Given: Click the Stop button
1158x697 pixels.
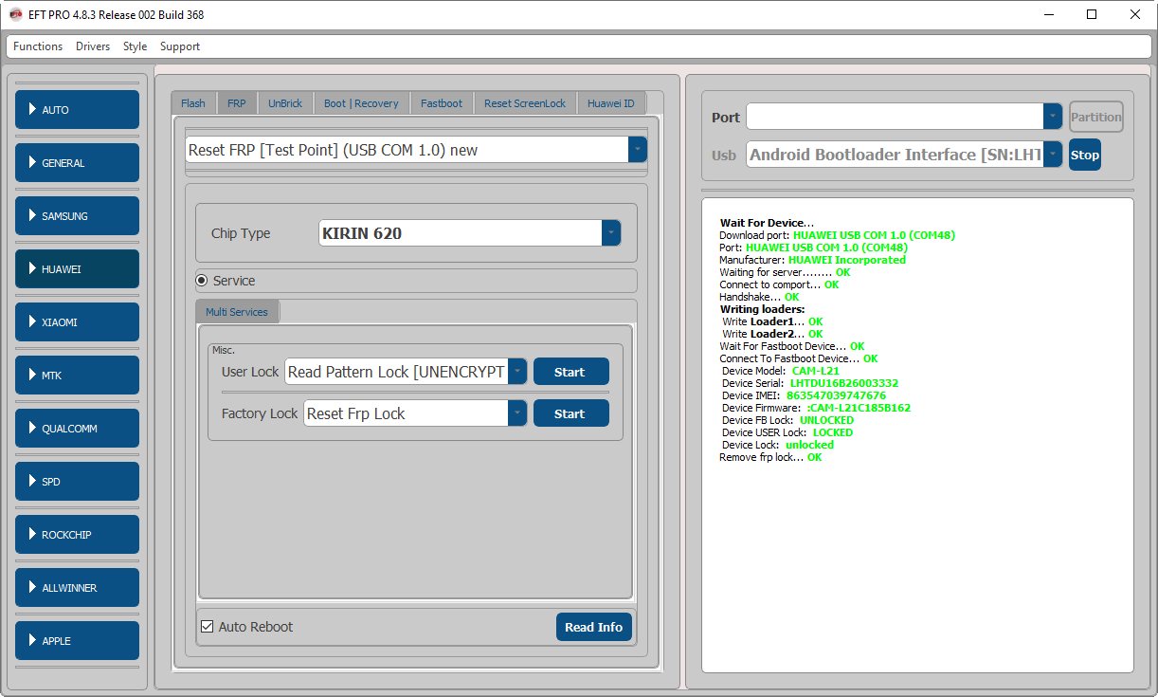Looking at the screenshot, I should click(x=1085, y=155).
